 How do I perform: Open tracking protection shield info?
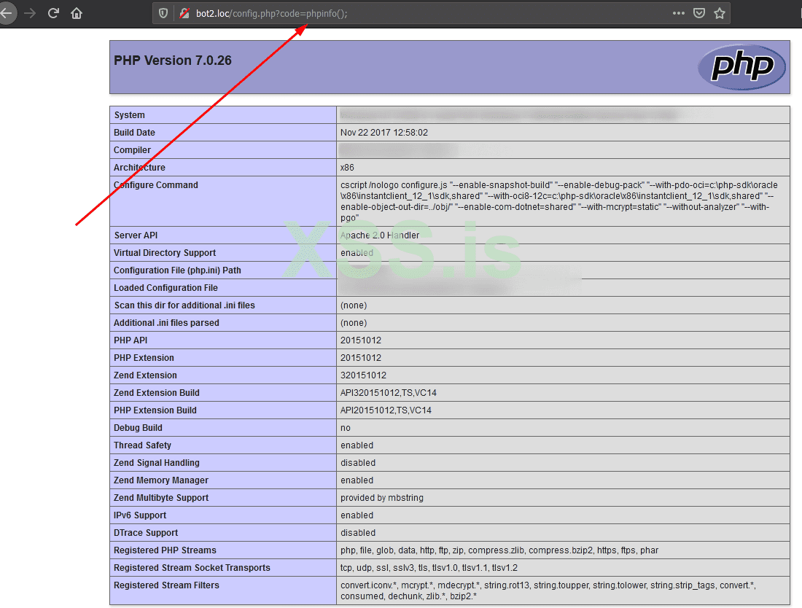click(163, 13)
